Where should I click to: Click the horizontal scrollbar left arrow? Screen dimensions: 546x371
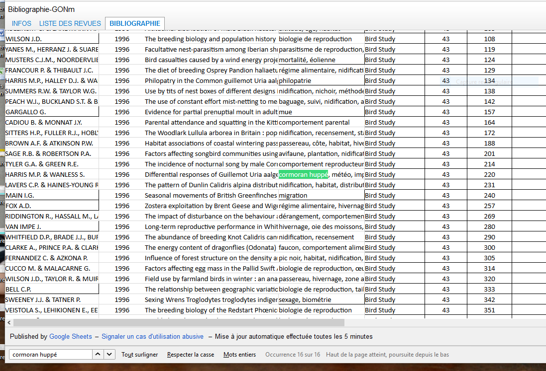9,323
